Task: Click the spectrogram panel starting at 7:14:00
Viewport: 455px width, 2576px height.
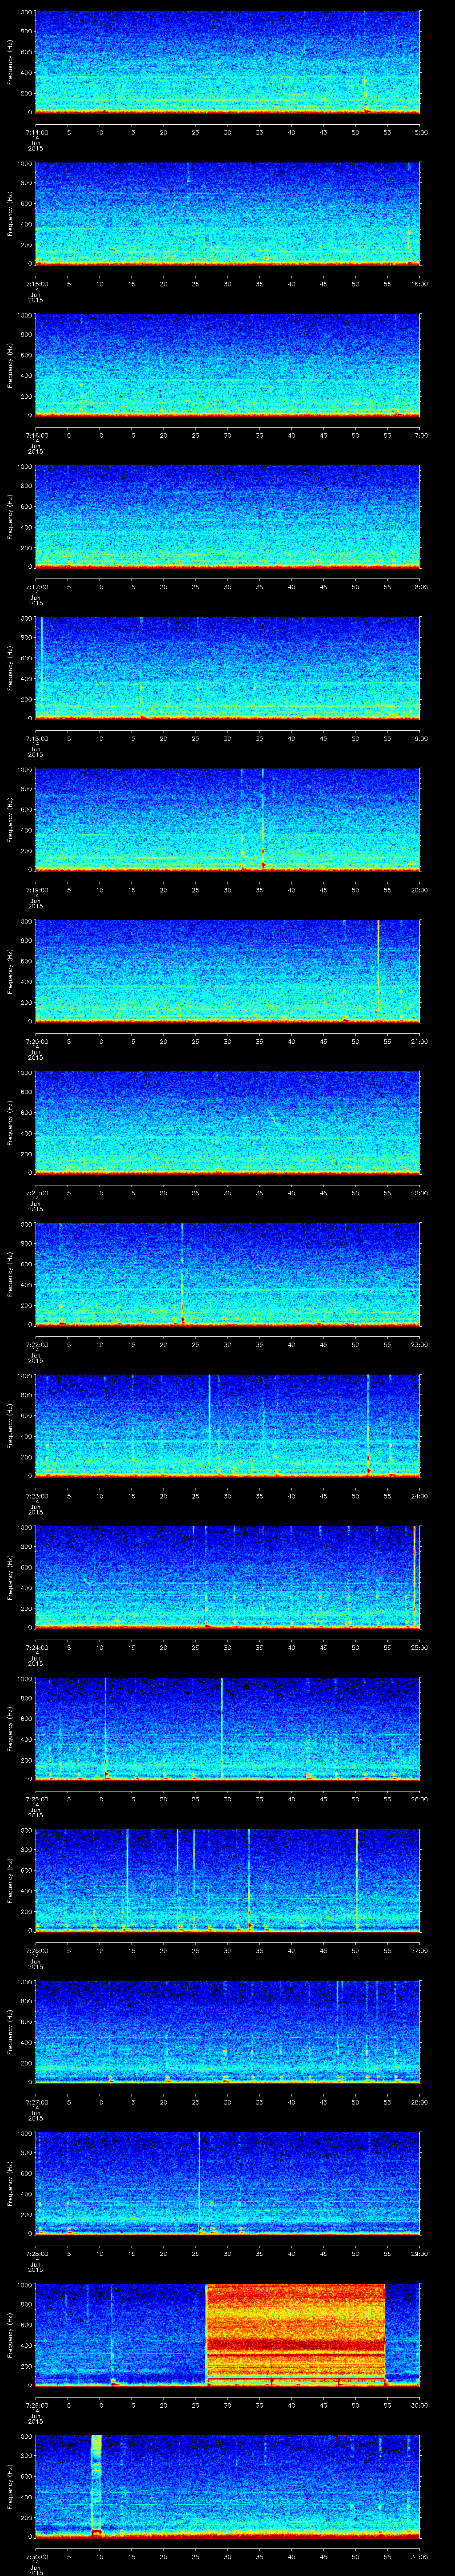Action: click(x=227, y=62)
